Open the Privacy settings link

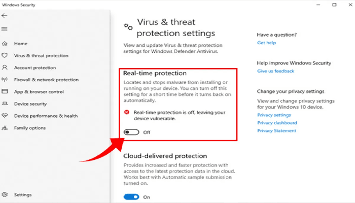[x=274, y=115]
